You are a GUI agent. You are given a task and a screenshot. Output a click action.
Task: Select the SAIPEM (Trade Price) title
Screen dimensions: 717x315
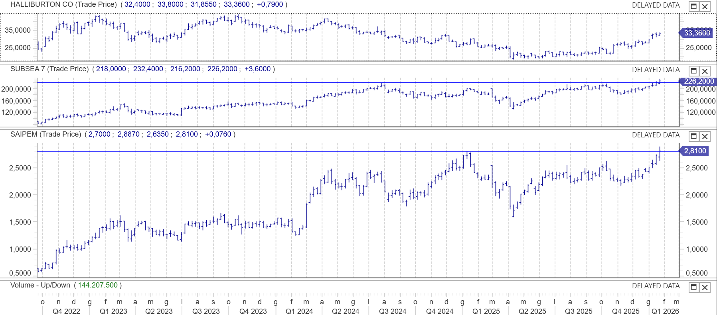[x=46, y=134]
